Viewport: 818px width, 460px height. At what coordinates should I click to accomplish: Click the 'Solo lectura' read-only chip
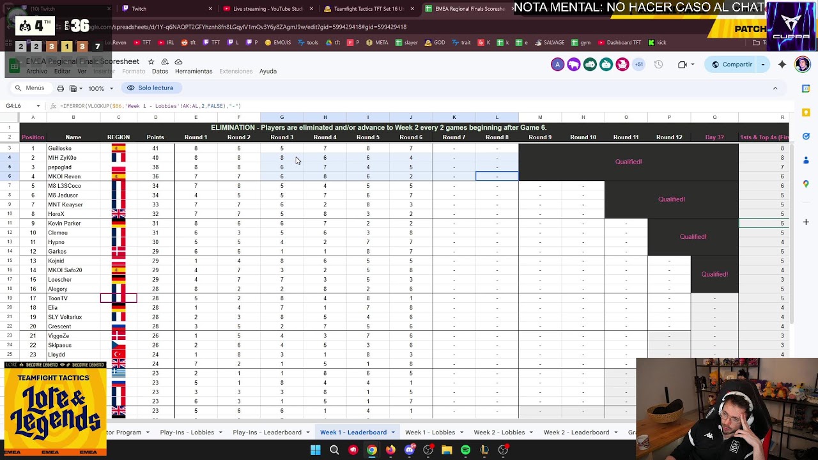tap(150, 88)
